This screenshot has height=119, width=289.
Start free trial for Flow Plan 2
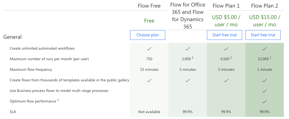coord(263,35)
